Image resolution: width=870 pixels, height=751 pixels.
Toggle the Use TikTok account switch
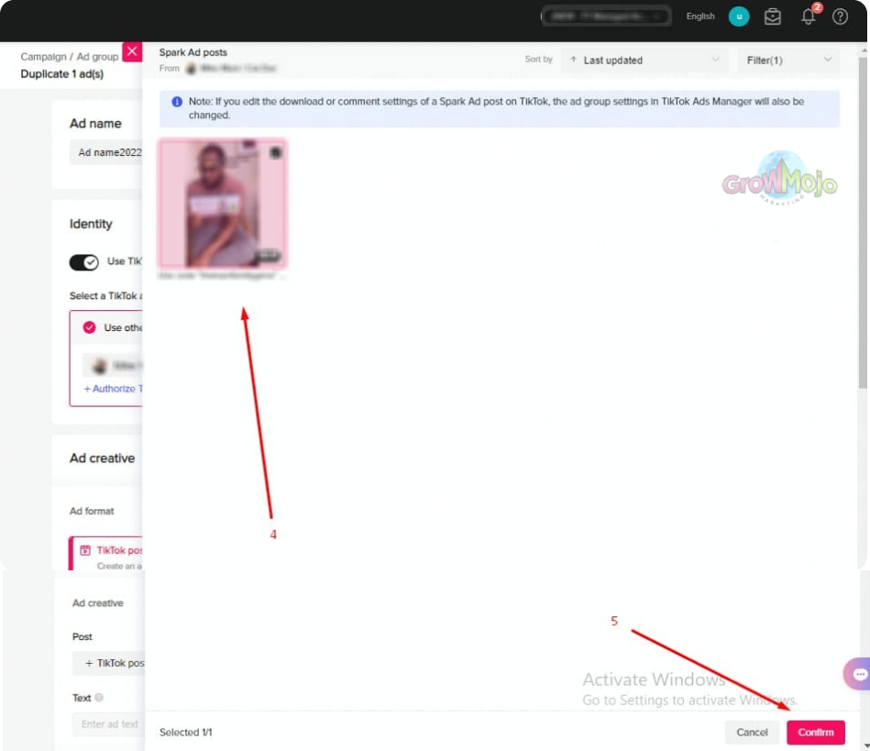(83, 262)
